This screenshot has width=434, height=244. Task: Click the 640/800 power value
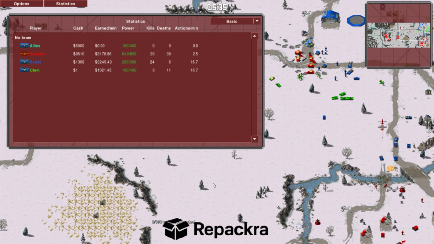(129, 54)
